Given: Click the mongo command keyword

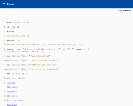Looking at the screenshot, I should coord(10,49).
